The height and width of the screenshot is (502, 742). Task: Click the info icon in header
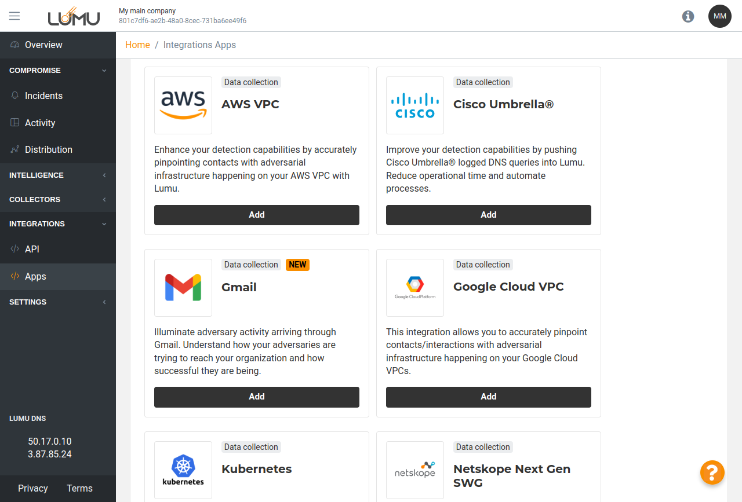pos(688,16)
